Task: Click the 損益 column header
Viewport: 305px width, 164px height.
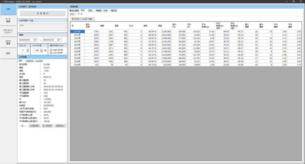Action: point(164,26)
